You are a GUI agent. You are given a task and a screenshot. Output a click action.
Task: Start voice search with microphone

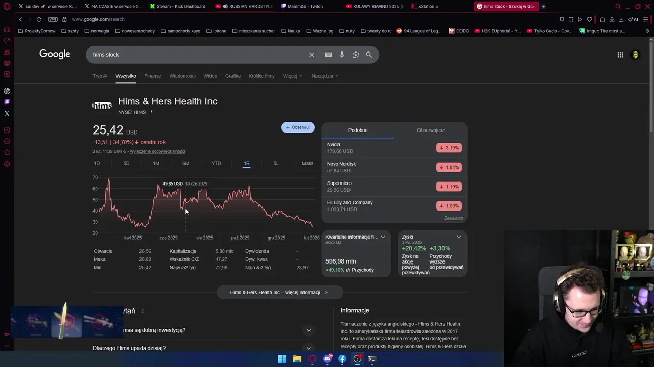pyautogui.click(x=342, y=55)
